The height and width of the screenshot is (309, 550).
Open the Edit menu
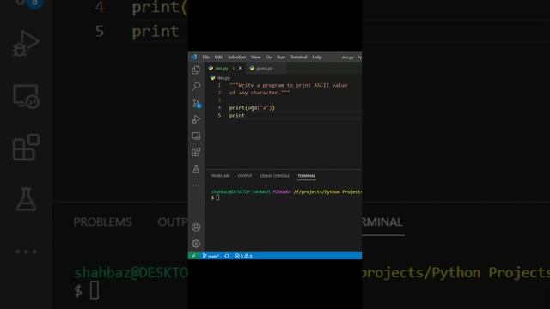(x=218, y=58)
